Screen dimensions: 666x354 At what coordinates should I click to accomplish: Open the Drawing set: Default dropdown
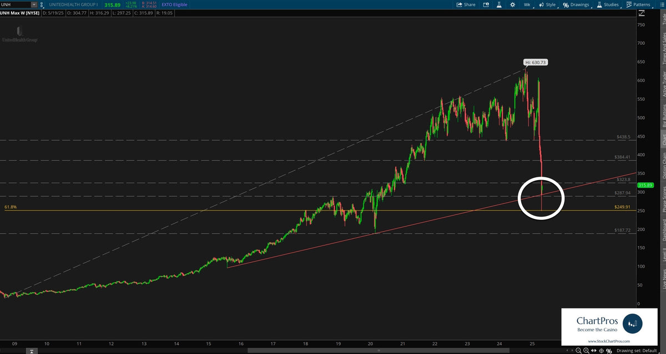(x=637, y=350)
